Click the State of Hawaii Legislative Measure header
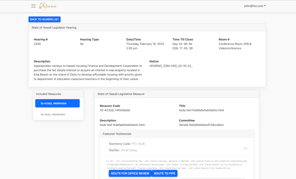The image size is (296, 179). tap(121, 94)
